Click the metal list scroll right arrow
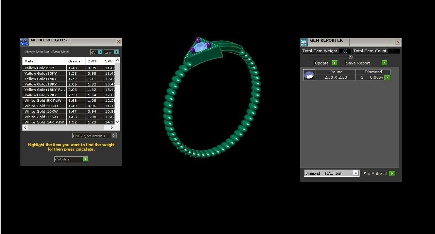The width and height of the screenshot is (435, 234). click(x=111, y=128)
